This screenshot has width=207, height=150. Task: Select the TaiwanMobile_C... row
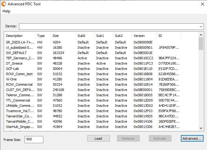click(x=92, y=121)
